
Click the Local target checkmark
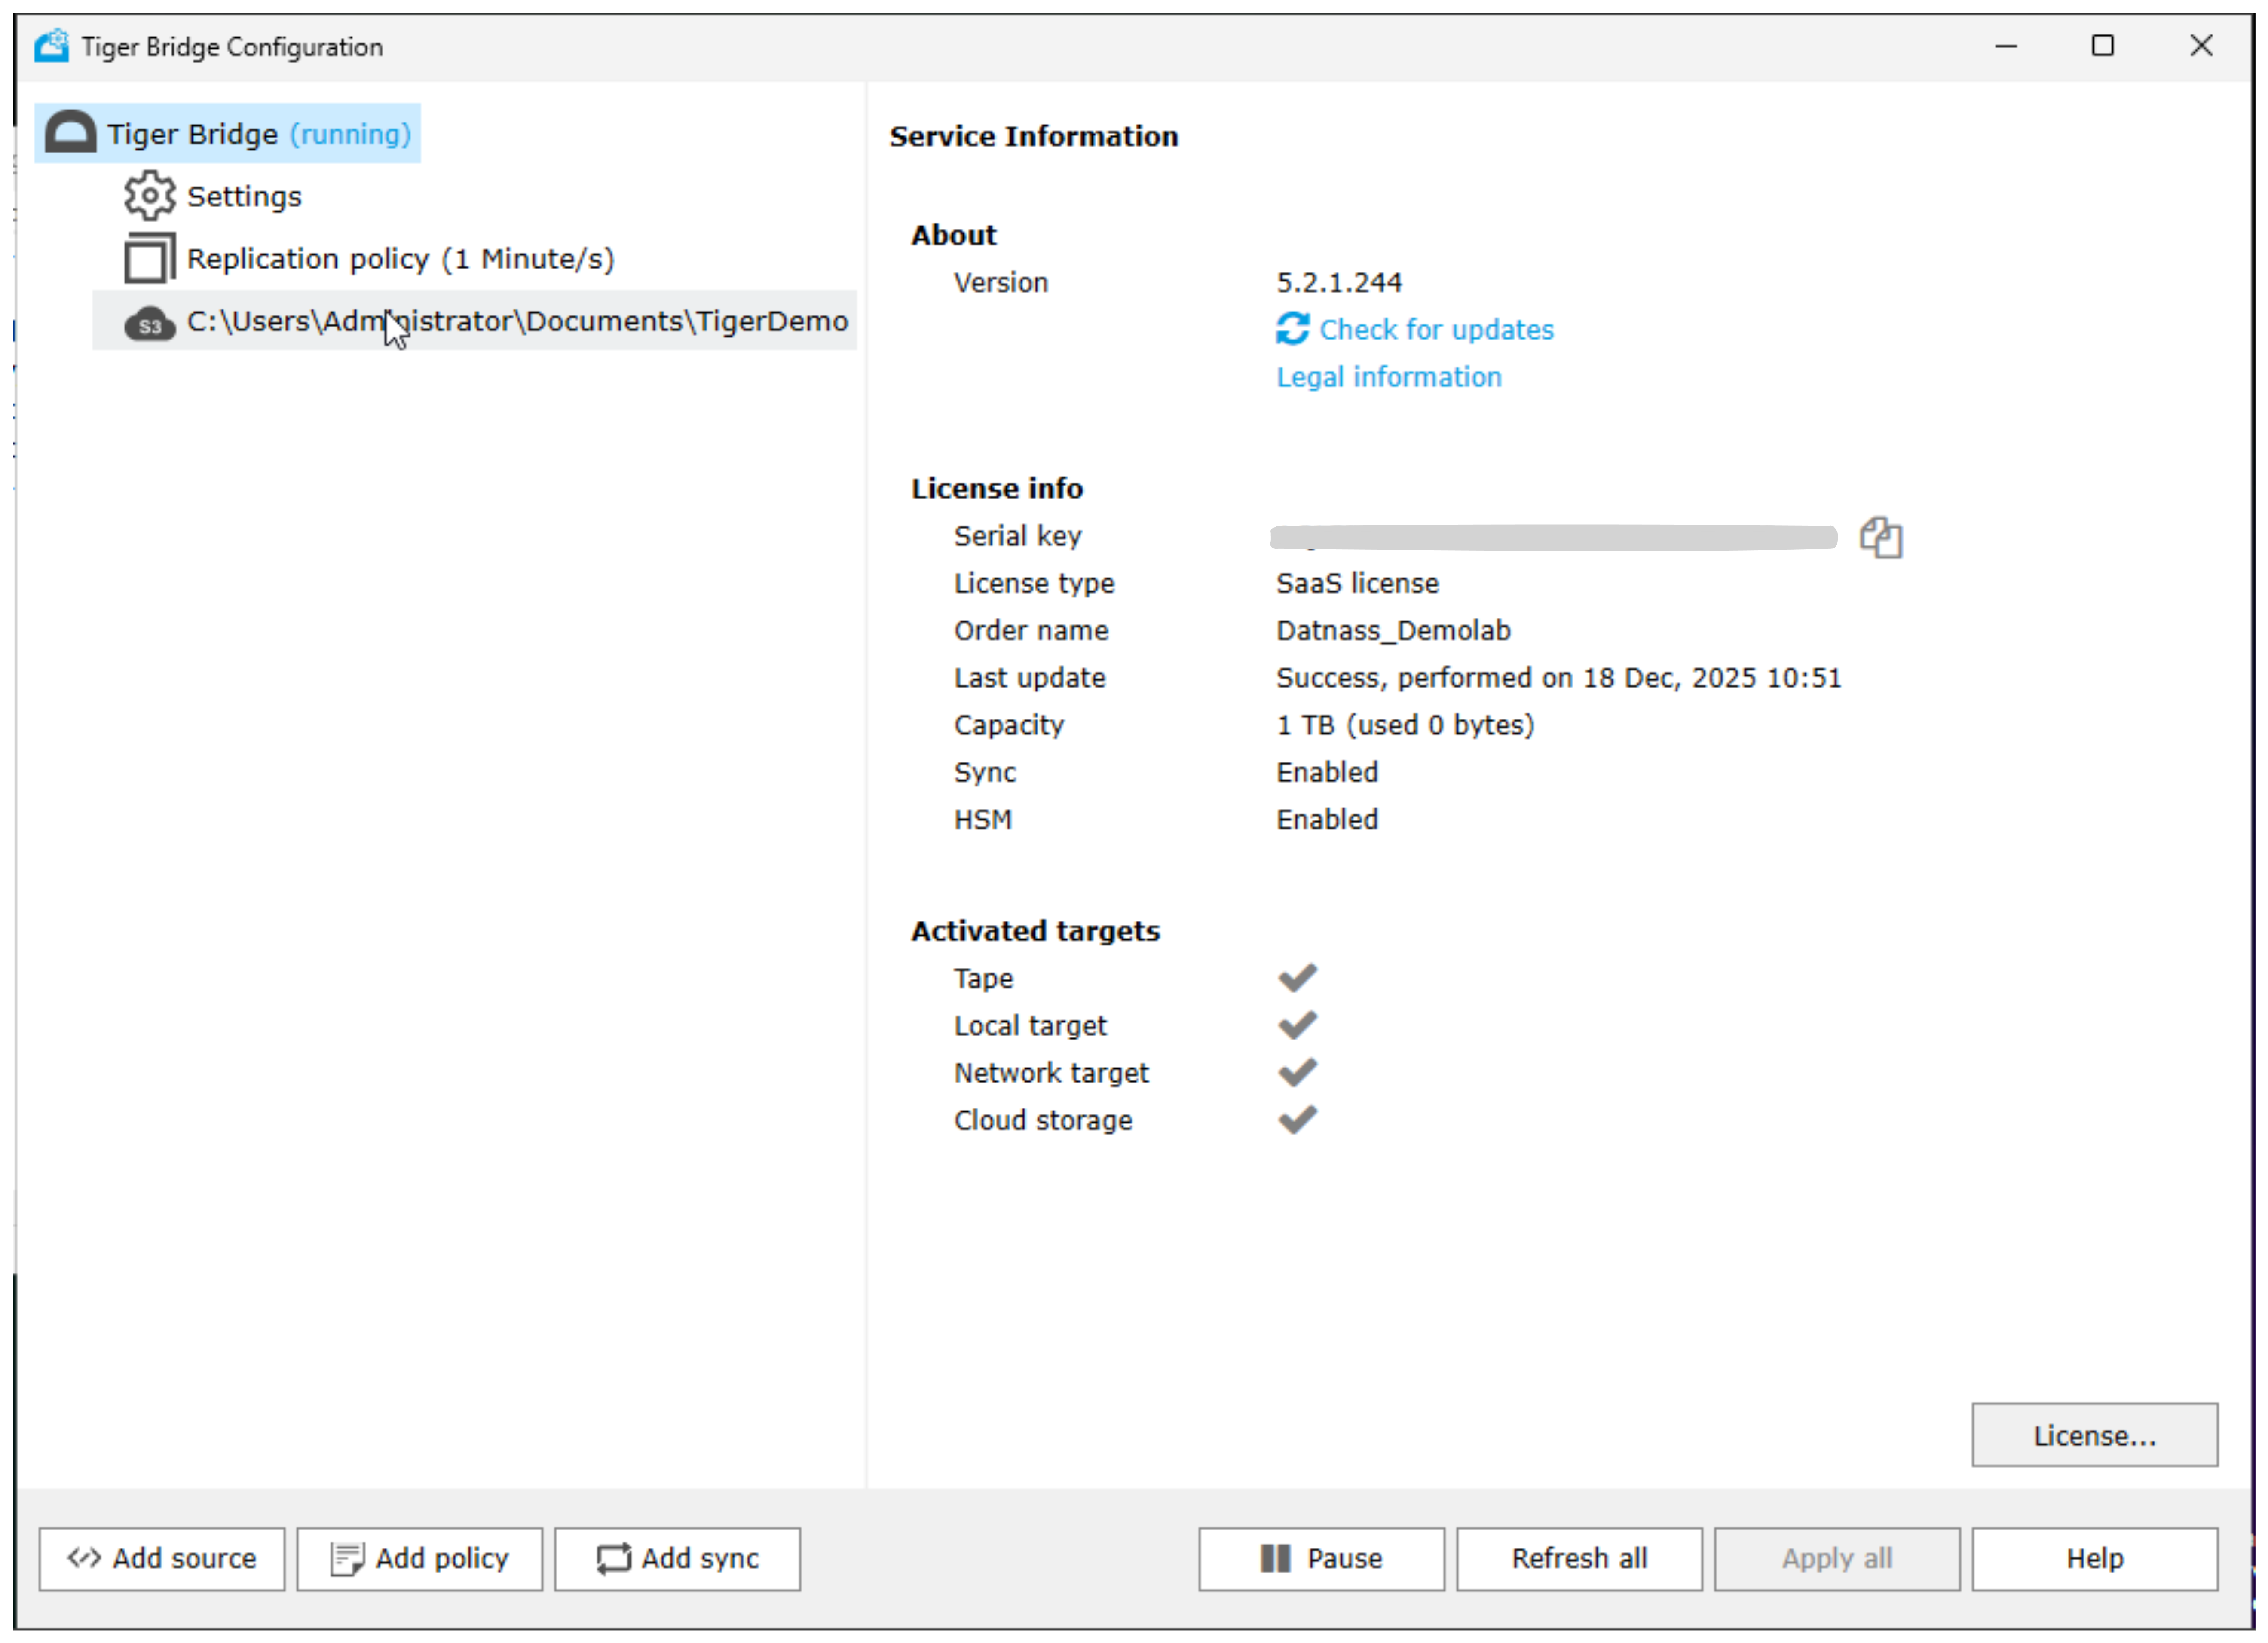pyautogui.click(x=1297, y=1025)
